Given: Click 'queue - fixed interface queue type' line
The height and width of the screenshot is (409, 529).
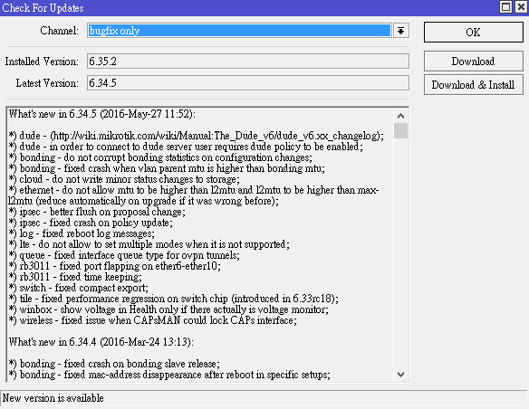Looking at the screenshot, I should click(124, 255).
